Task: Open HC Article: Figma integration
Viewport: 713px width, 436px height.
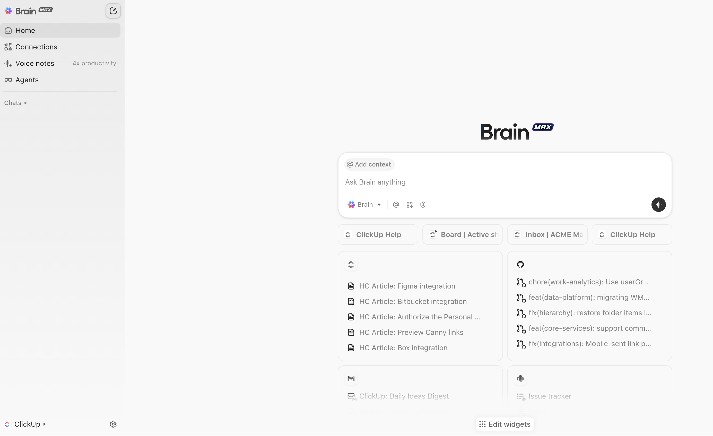Action: pyautogui.click(x=407, y=286)
